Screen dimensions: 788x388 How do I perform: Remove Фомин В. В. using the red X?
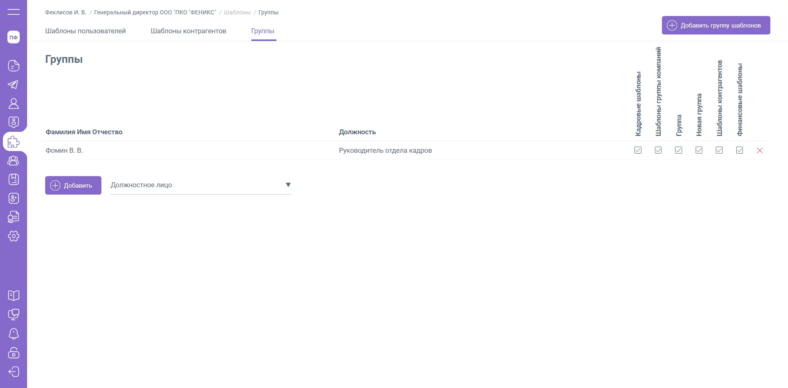[x=760, y=151]
